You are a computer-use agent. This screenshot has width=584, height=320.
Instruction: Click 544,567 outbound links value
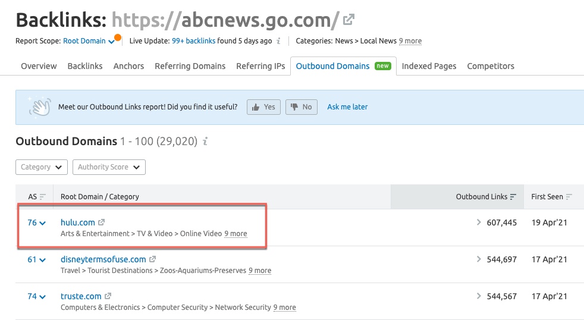pos(502,296)
